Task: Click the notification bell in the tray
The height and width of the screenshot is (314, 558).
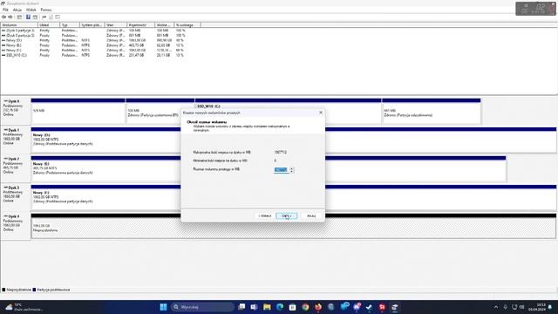Action: click(550, 307)
